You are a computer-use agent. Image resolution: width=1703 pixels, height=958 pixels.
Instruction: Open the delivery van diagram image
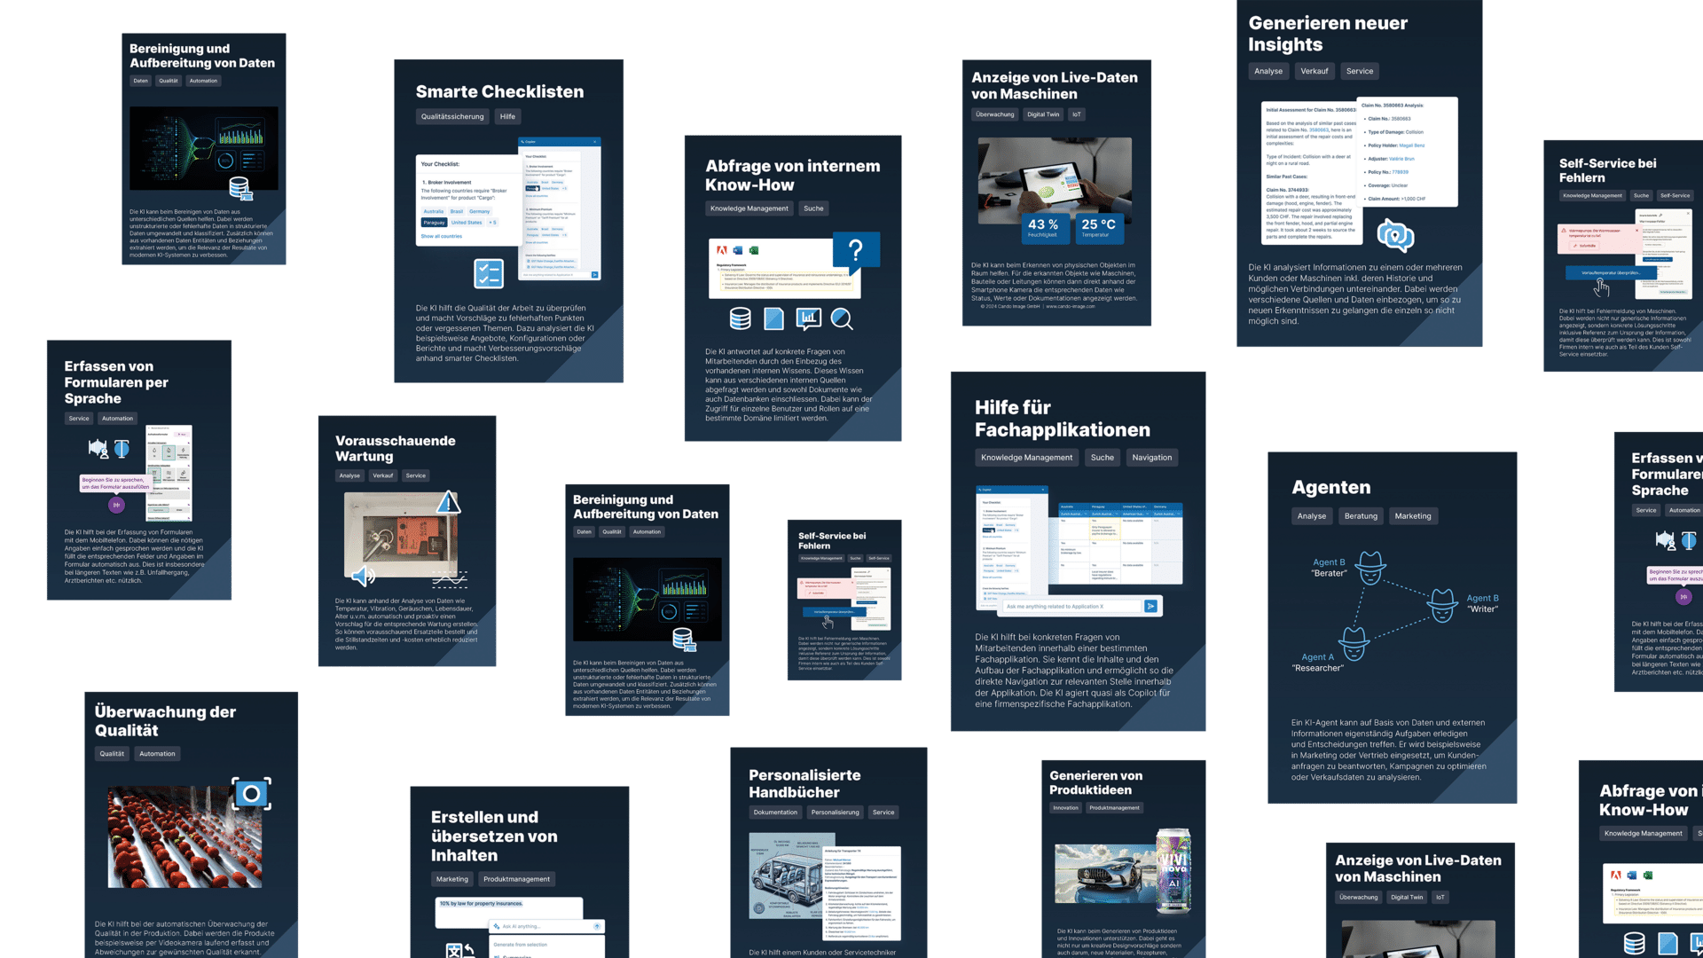click(792, 876)
